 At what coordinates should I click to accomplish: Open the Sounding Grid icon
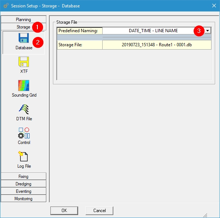pyautogui.click(x=24, y=85)
